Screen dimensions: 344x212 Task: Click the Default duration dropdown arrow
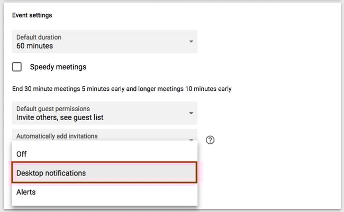click(190, 41)
